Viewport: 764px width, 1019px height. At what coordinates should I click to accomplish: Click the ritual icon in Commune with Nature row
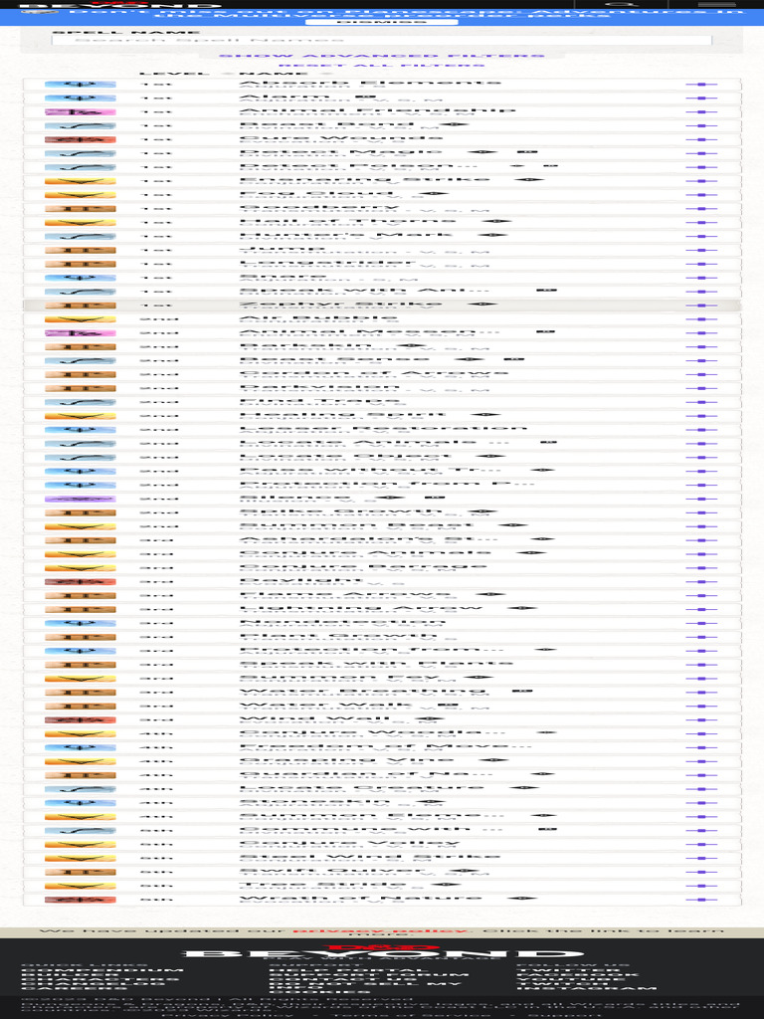pos(547,829)
